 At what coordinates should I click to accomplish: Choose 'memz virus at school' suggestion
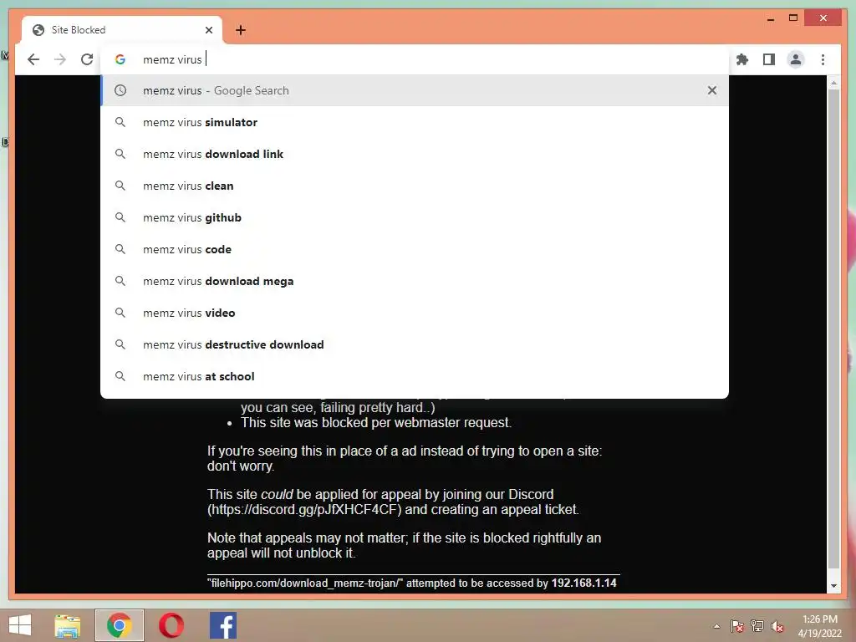click(x=415, y=376)
